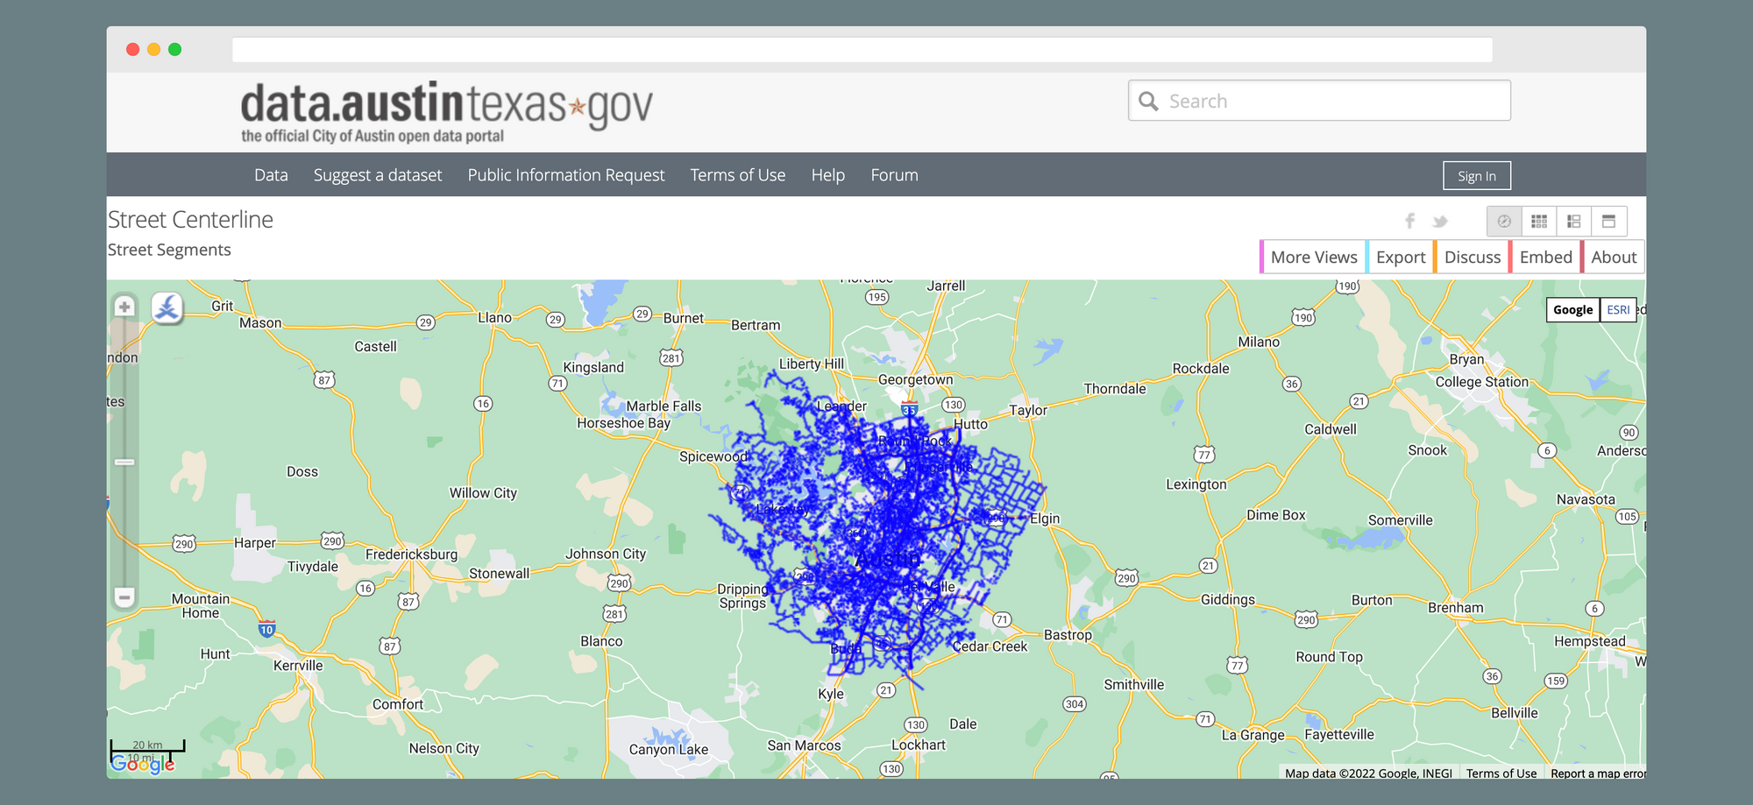The height and width of the screenshot is (805, 1753).
Task: Zoom in using the map plus button
Action: [124, 307]
